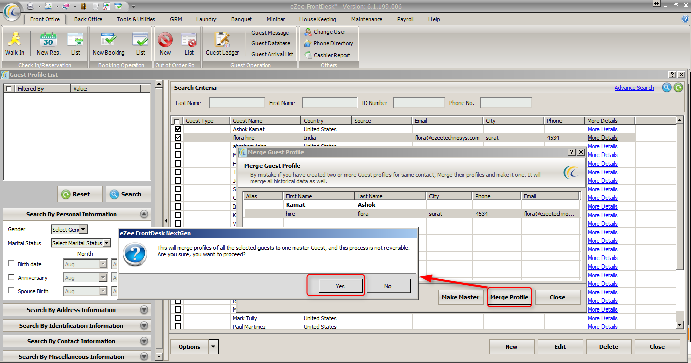Viewport: 691px width, 363px height.
Task: Open reservation List in Check In/Reservation group
Action: pos(76,39)
